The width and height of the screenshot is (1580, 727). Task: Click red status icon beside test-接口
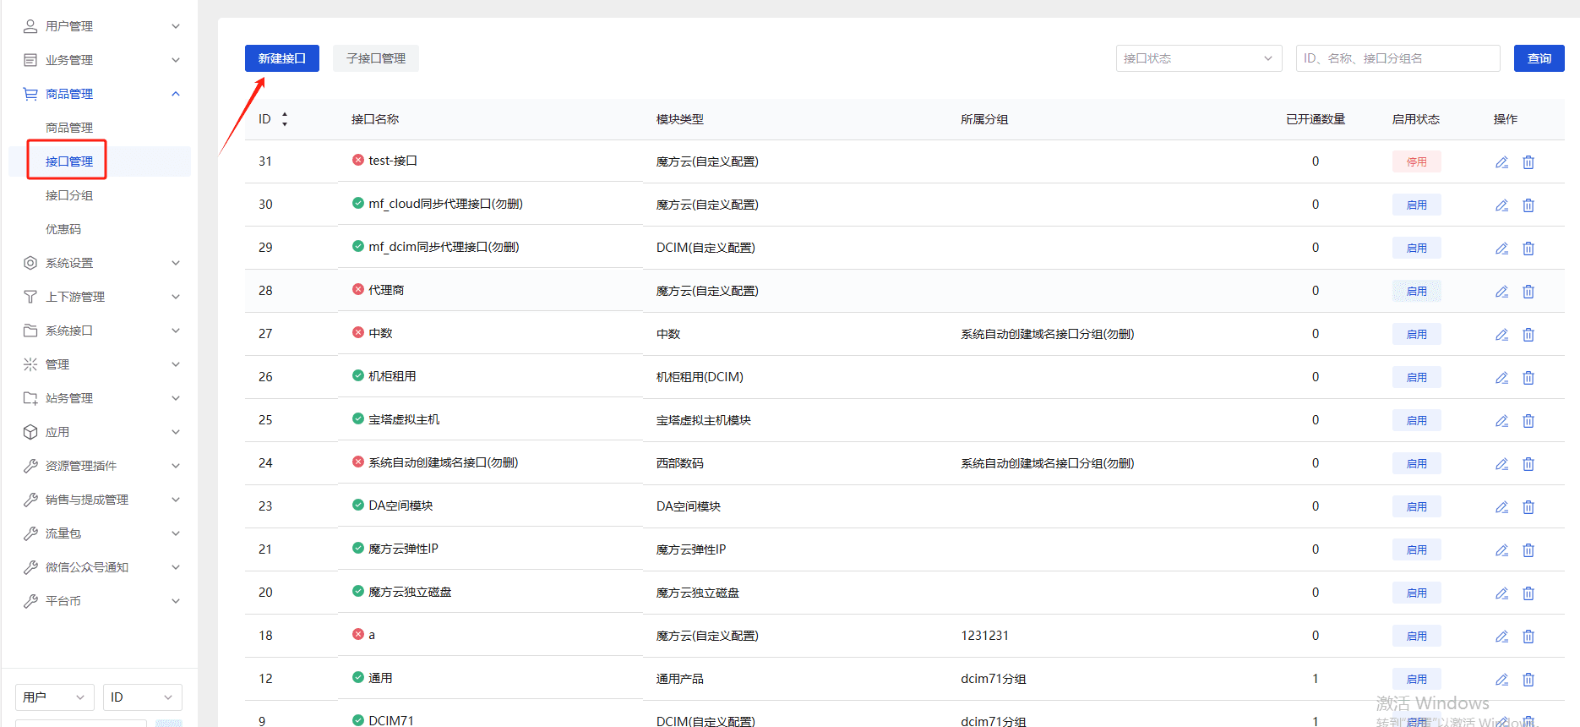pos(358,160)
